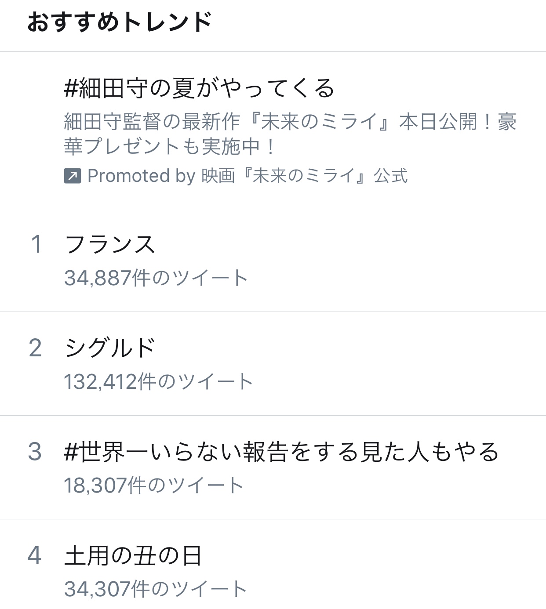Click the おすすめトレンド header
Screen dimensions: 546x609
tap(120, 22)
